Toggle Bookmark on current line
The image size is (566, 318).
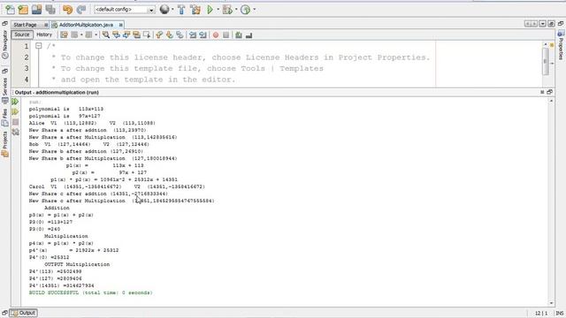click(x=180, y=35)
